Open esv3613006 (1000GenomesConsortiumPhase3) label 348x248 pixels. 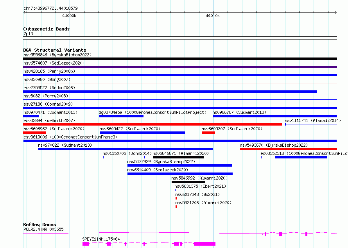70,137
